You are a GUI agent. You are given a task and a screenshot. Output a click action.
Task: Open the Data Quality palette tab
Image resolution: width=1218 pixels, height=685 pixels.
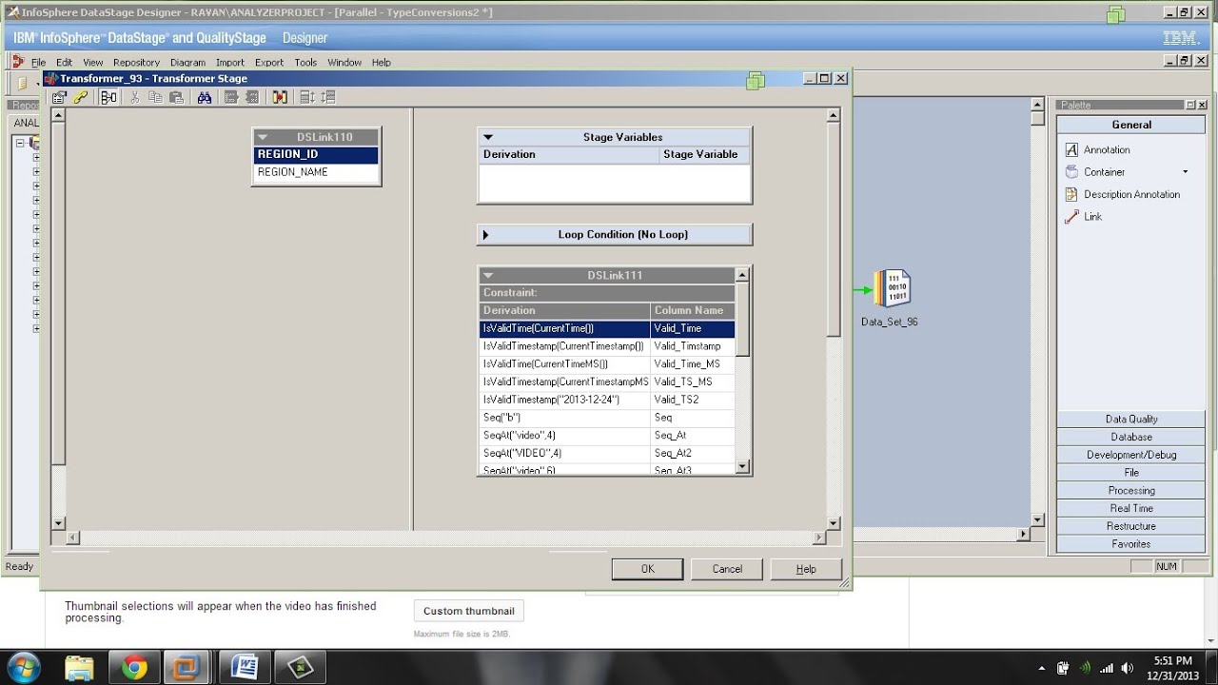click(x=1131, y=420)
